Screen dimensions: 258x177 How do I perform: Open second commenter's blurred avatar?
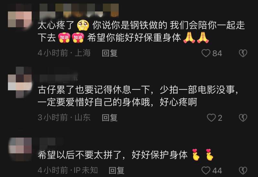point(20,82)
